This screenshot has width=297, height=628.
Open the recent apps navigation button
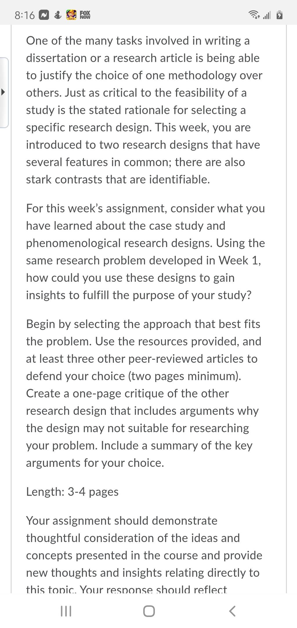pos(66,611)
